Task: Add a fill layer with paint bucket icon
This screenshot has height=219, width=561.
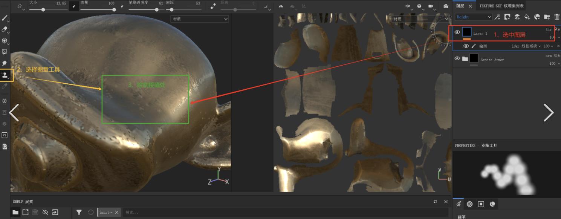Action: (527, 17)
